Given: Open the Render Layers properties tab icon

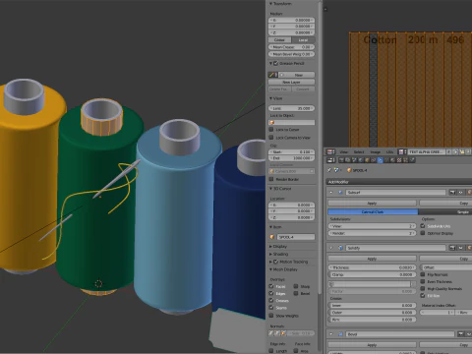Looking at the screenshot, I should coord(348,160).
